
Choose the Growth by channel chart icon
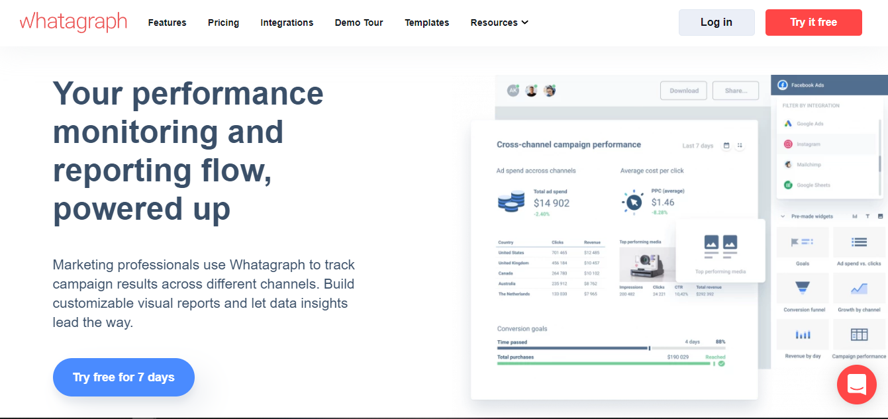[859, 289]
